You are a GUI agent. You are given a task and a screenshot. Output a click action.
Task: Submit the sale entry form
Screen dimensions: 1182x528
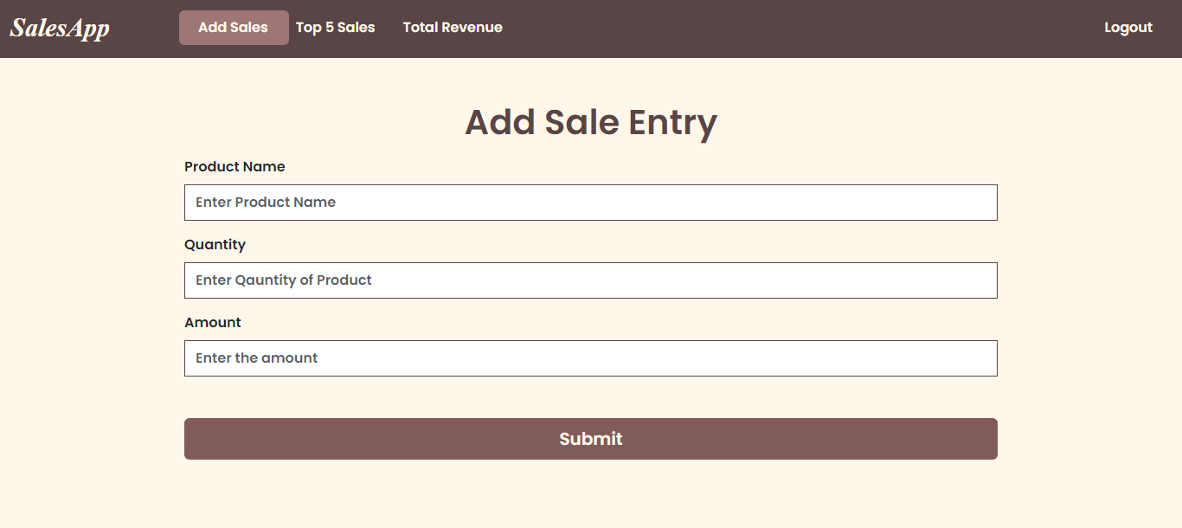591,439
